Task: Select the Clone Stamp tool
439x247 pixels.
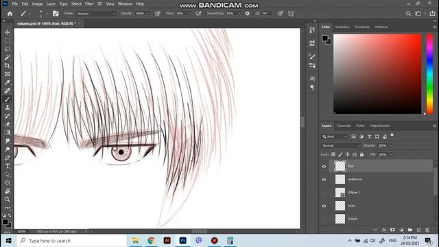Action: pyautogui.click(x=8, y=108)
